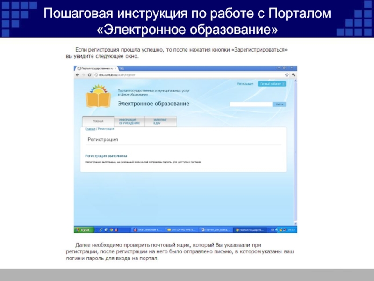Click the password-sent confirmation message text
374x281 pixels.
[x=143, y=162]
